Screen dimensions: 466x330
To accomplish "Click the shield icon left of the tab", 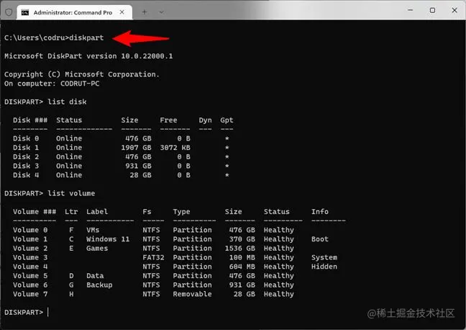I will [9, 12].
